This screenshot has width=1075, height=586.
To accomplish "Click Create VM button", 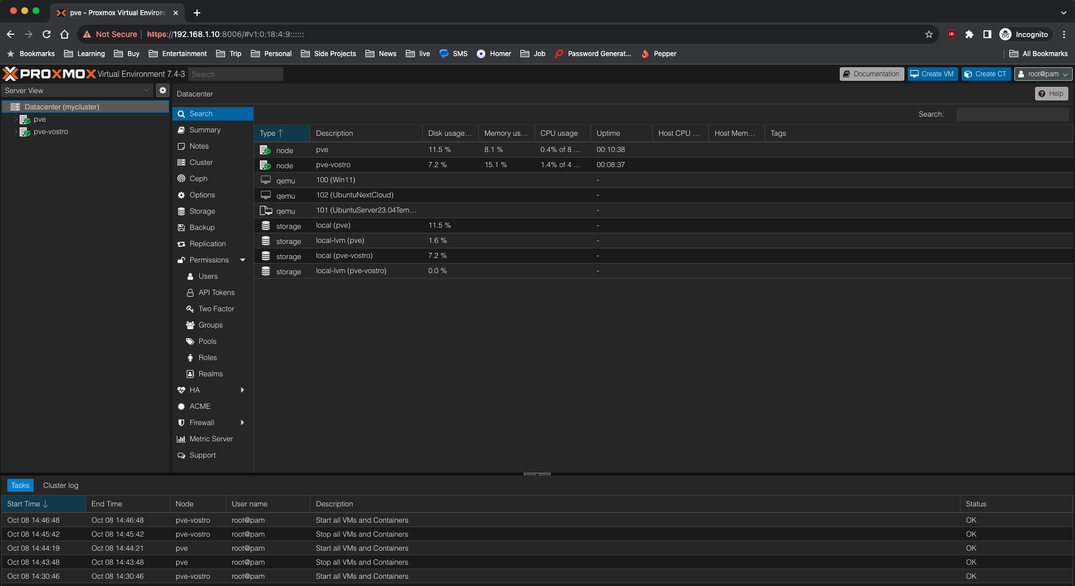I will 932,73.
